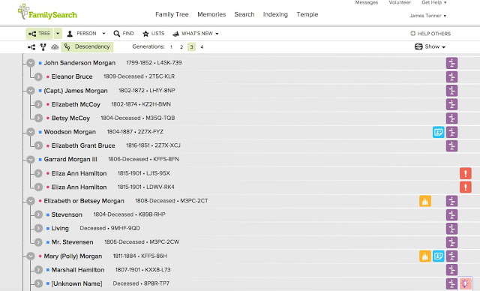Open the Show options dropdown
The height and width of the screenshot is (291, 480).
(x=430, y=46)
